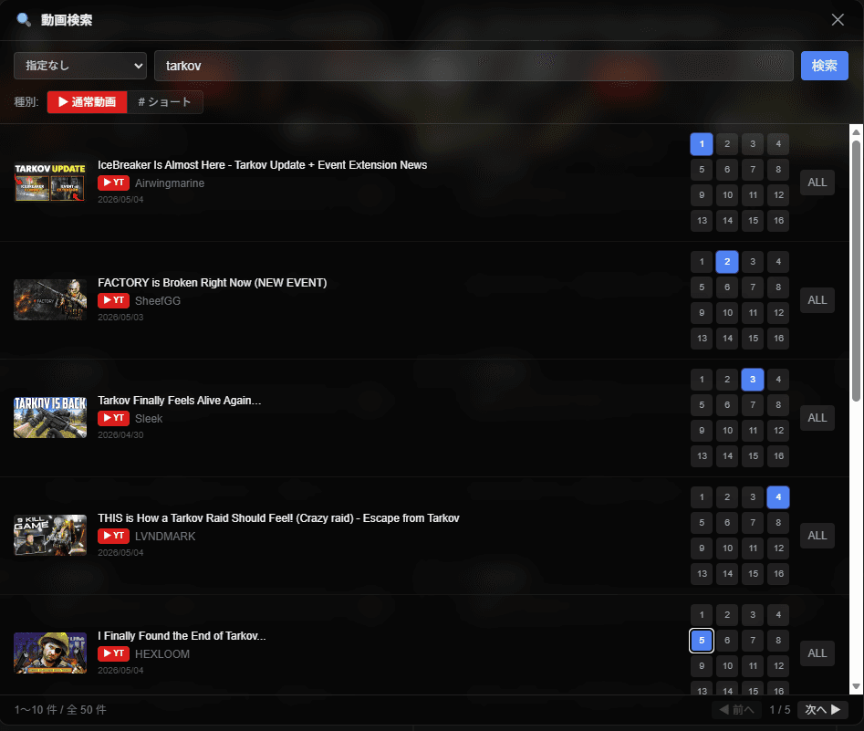Image resolution: width=864 pixels, height=731 pixels.
Task: Select slot 3 for Sleek video
Action: tap(753, 380)
